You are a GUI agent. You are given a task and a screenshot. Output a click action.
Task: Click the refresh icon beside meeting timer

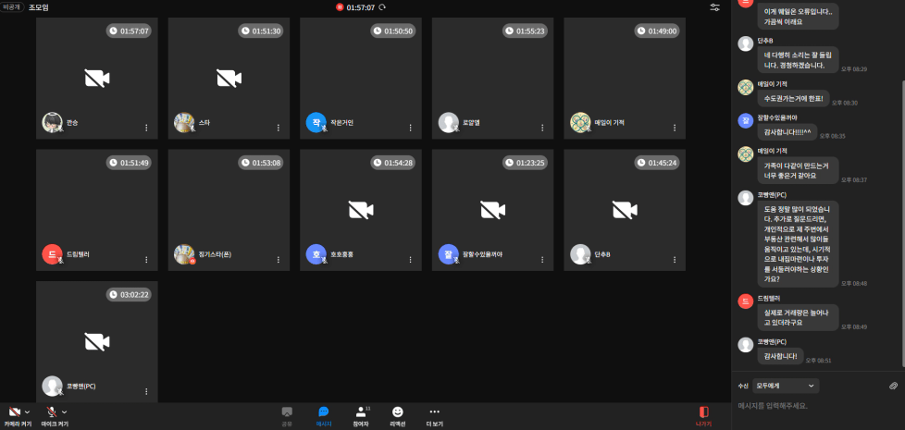coord(382,7)
